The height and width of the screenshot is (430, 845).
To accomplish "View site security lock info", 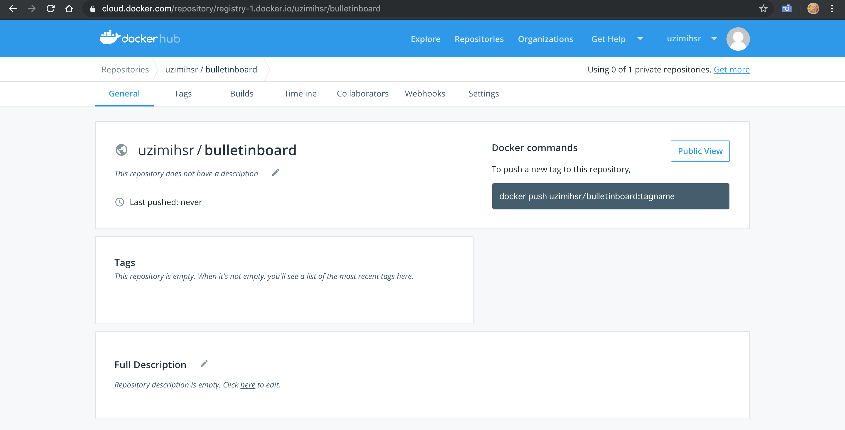I will pos(92,9).
